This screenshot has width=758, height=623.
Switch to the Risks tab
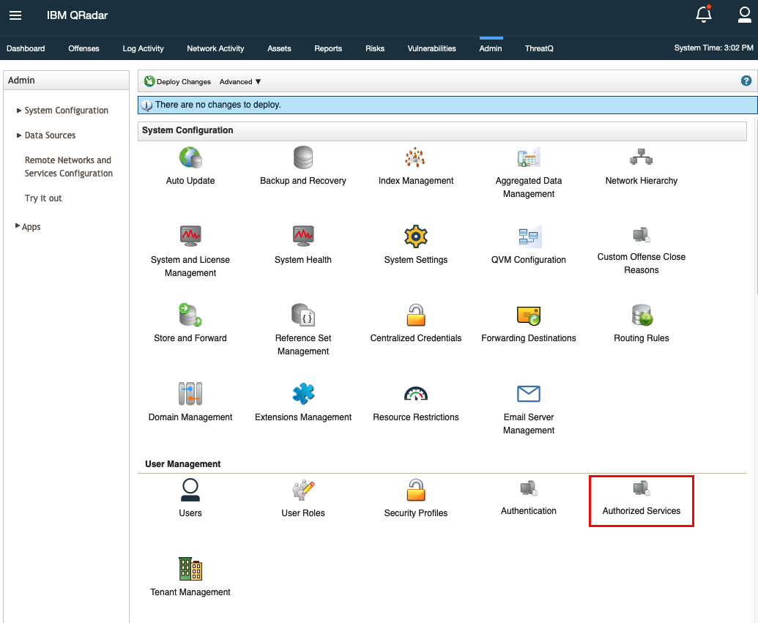375,48
